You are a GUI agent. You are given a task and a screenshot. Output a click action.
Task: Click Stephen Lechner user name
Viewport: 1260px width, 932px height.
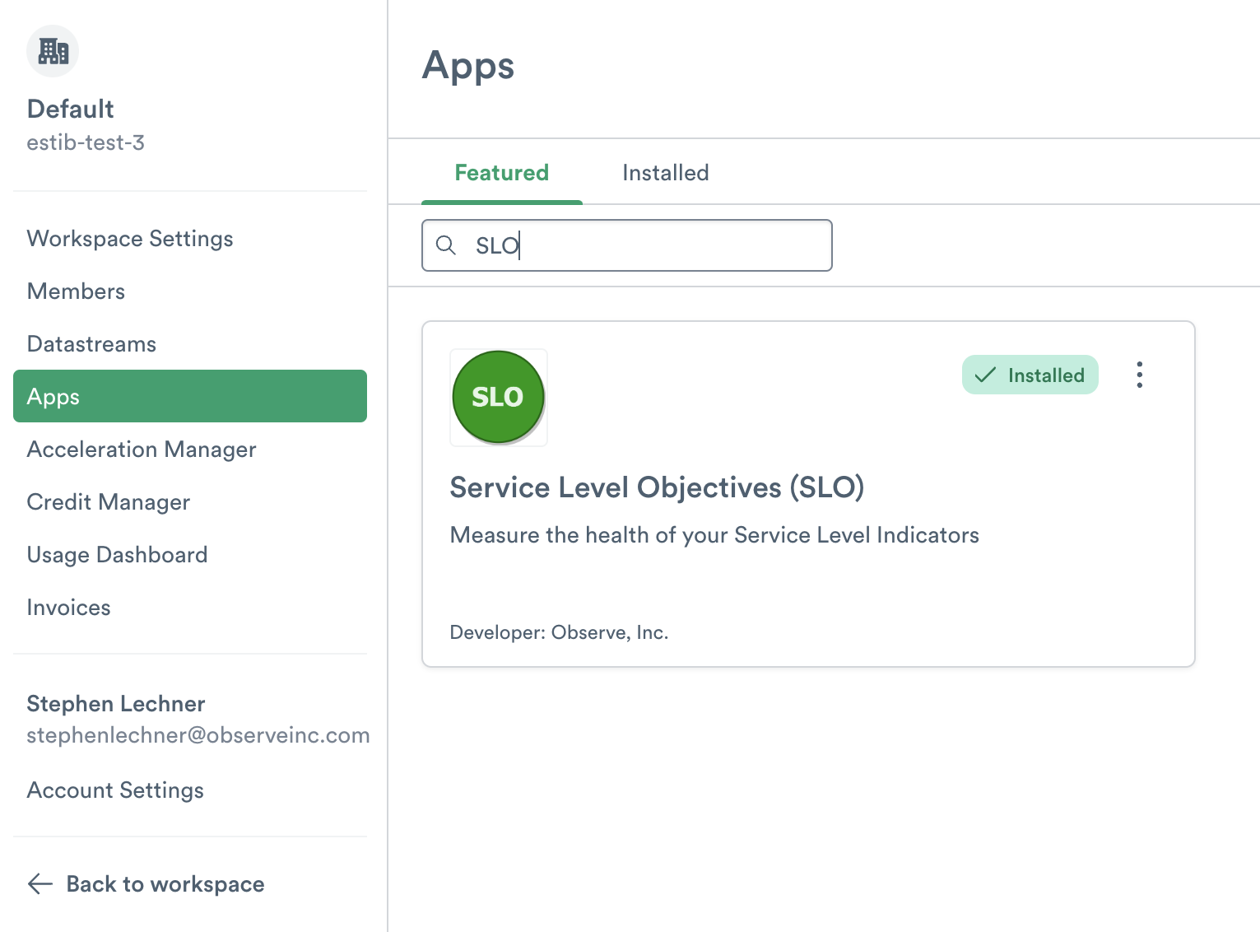click(x=116, y=704)
